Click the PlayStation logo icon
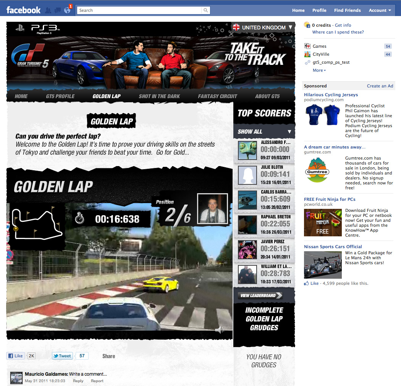The image size is (401, 386). tap(20, 28)
